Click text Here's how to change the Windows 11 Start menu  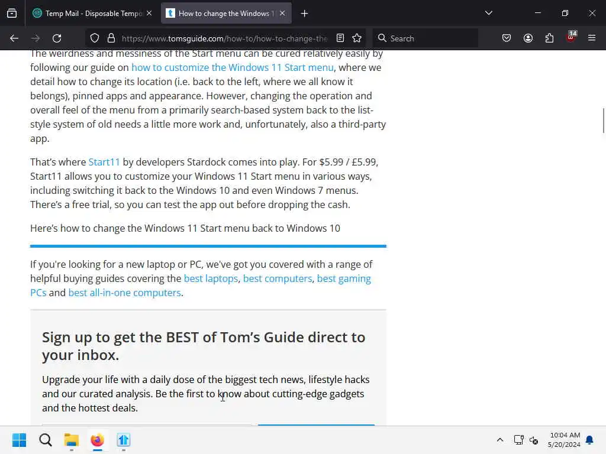[185, 229]
